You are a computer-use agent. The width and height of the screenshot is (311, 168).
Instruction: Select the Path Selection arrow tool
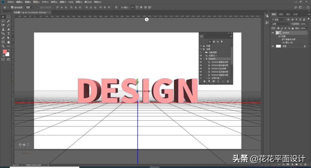click(9, 38)
